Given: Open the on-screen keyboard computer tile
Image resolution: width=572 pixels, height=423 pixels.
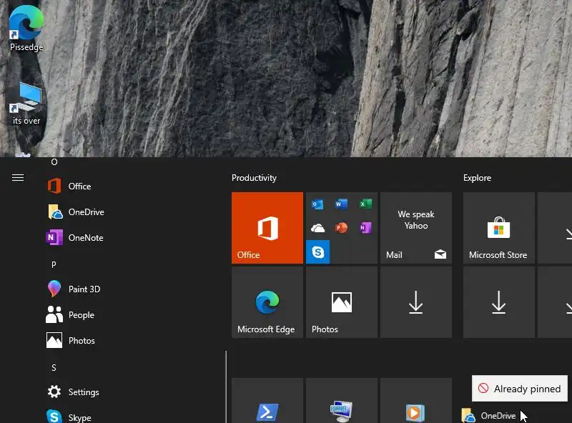Looking at the screenshot, I should point(342,401).
